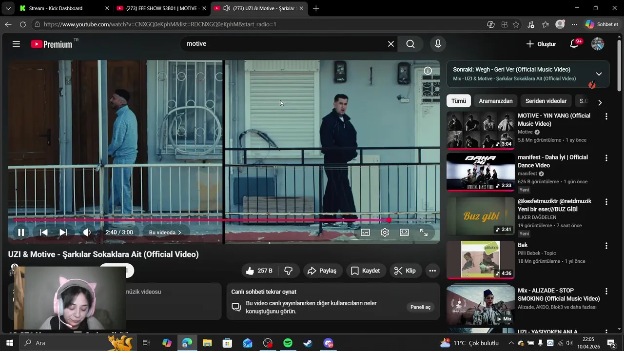The image size is (624, 351).
Task: Open Mix - ALIZADE - STOP SMOKING link
Action: click(x=559, y=294)
